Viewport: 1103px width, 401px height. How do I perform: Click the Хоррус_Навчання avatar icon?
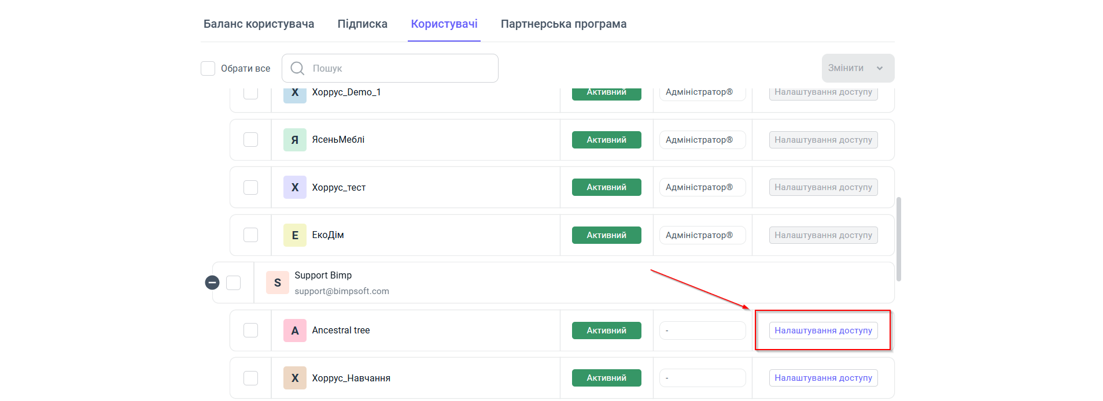295,378
